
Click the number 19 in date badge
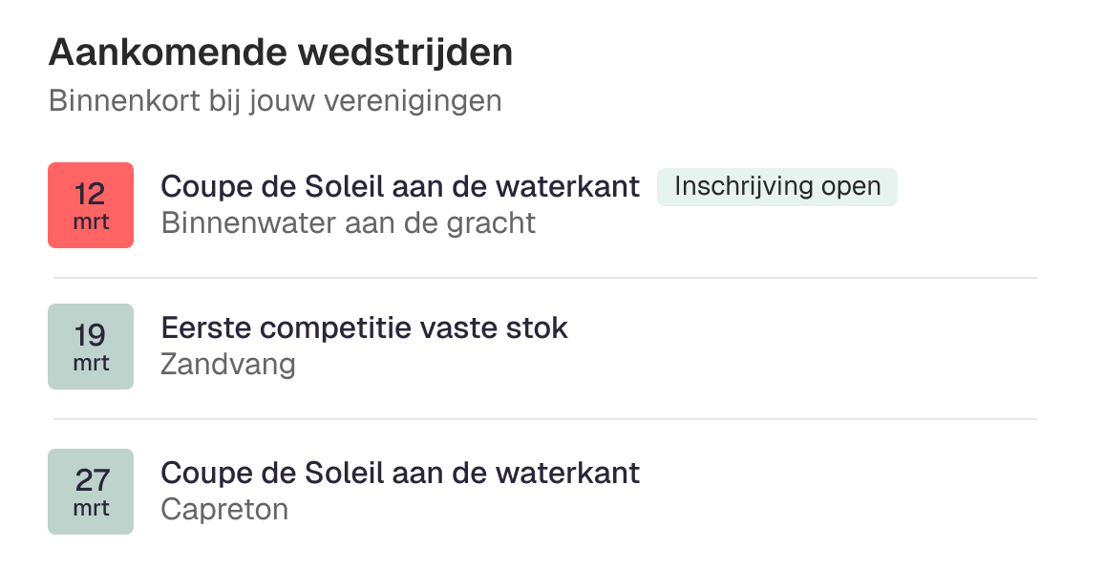point(91,335)
